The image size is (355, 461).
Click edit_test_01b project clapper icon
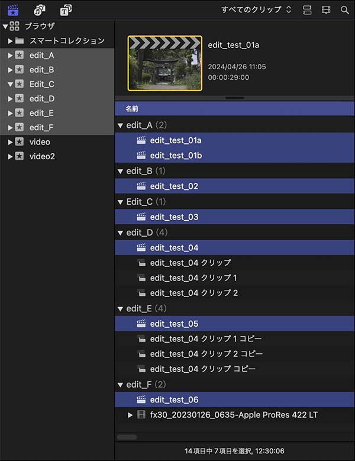(x=141, y=155)
